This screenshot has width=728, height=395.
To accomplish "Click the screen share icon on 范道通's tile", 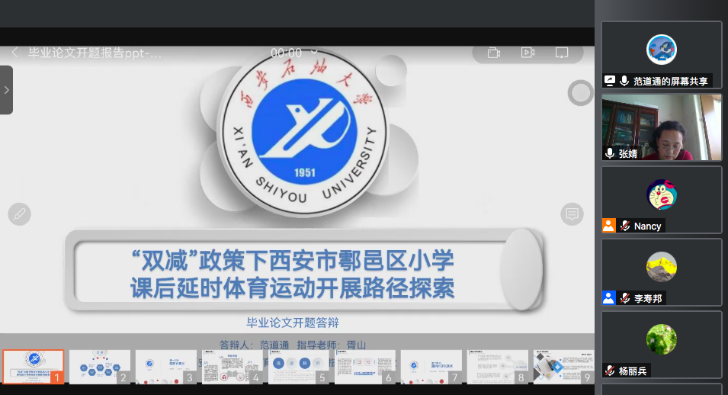I will [610, 81].
